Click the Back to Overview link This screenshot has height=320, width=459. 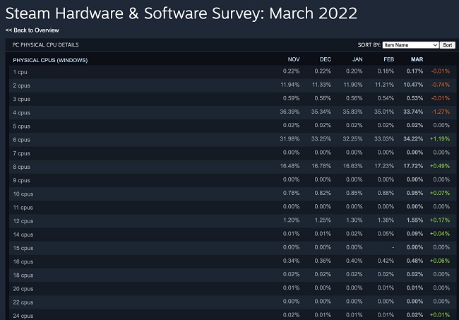[32, 30]
